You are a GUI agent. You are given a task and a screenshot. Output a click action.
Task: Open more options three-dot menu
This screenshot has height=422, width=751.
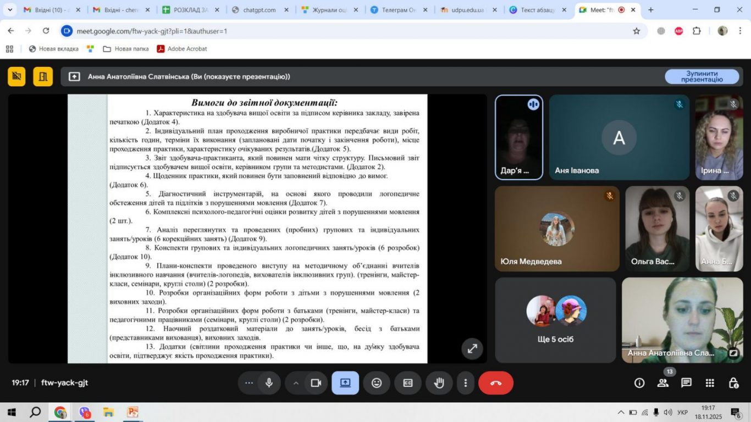[x=466, y=383]
